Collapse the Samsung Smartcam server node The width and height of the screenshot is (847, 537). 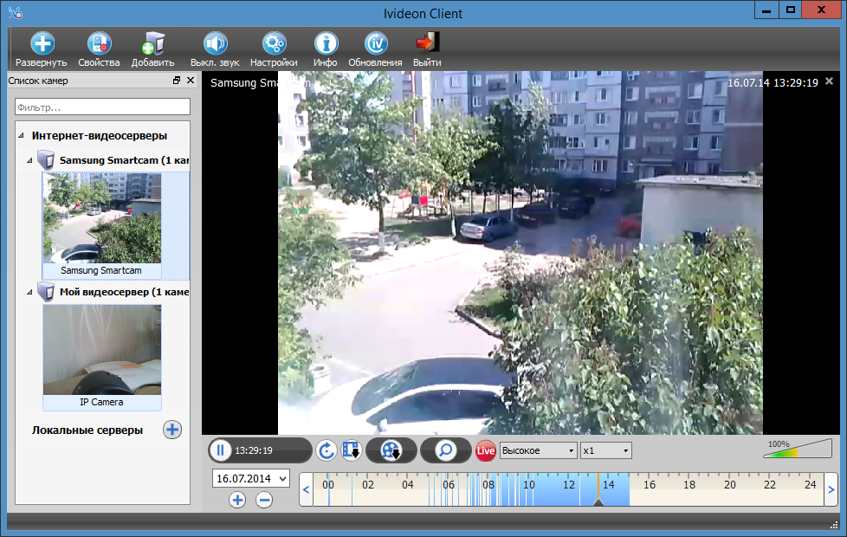[x=29, y=160]
